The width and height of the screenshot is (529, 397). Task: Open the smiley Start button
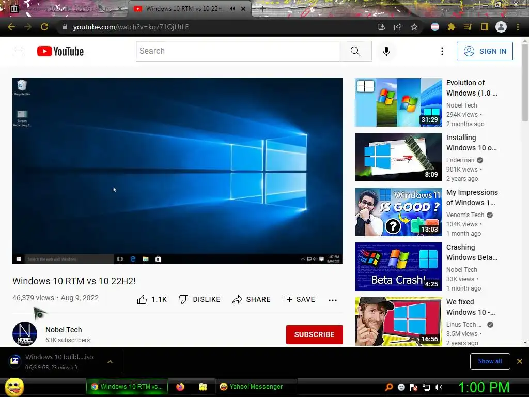coord(14,387)
